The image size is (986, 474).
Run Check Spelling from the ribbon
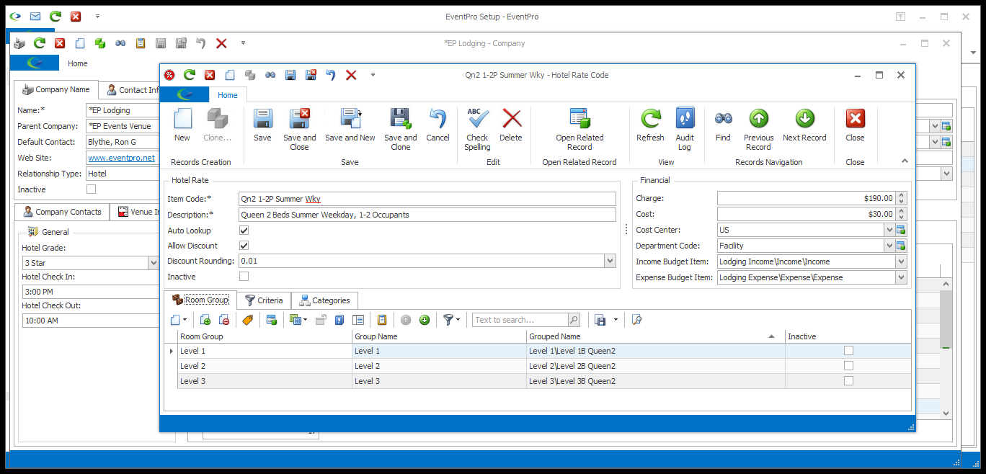pyautogui.click(x=477, y=130)
